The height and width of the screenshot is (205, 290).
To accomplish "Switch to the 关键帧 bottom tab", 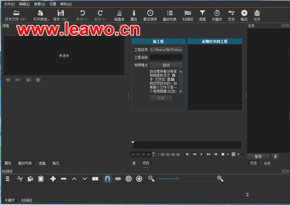I will coord(10,200).
